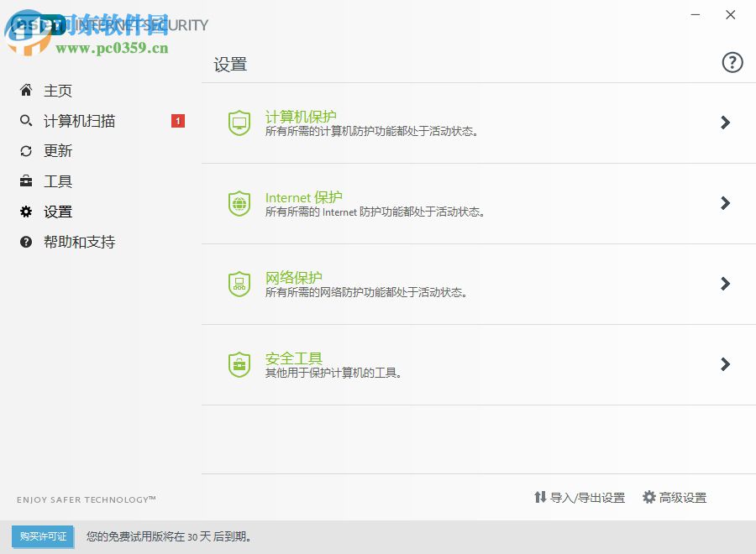
Task: Open 工具 via the briefcase icon
Action: click(x=25, y=181)
